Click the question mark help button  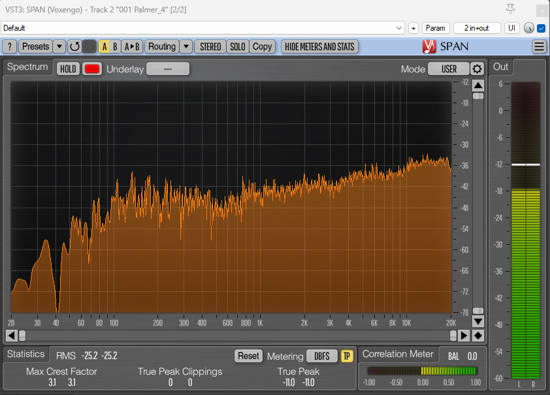coord(9,46)
